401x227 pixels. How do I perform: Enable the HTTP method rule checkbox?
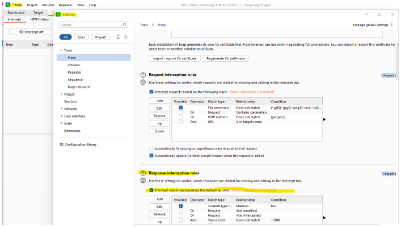[x=181, y=117]
